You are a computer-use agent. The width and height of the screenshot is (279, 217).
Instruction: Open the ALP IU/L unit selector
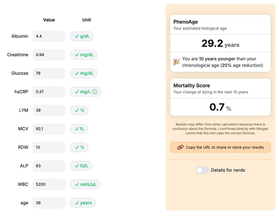(81, 166)
